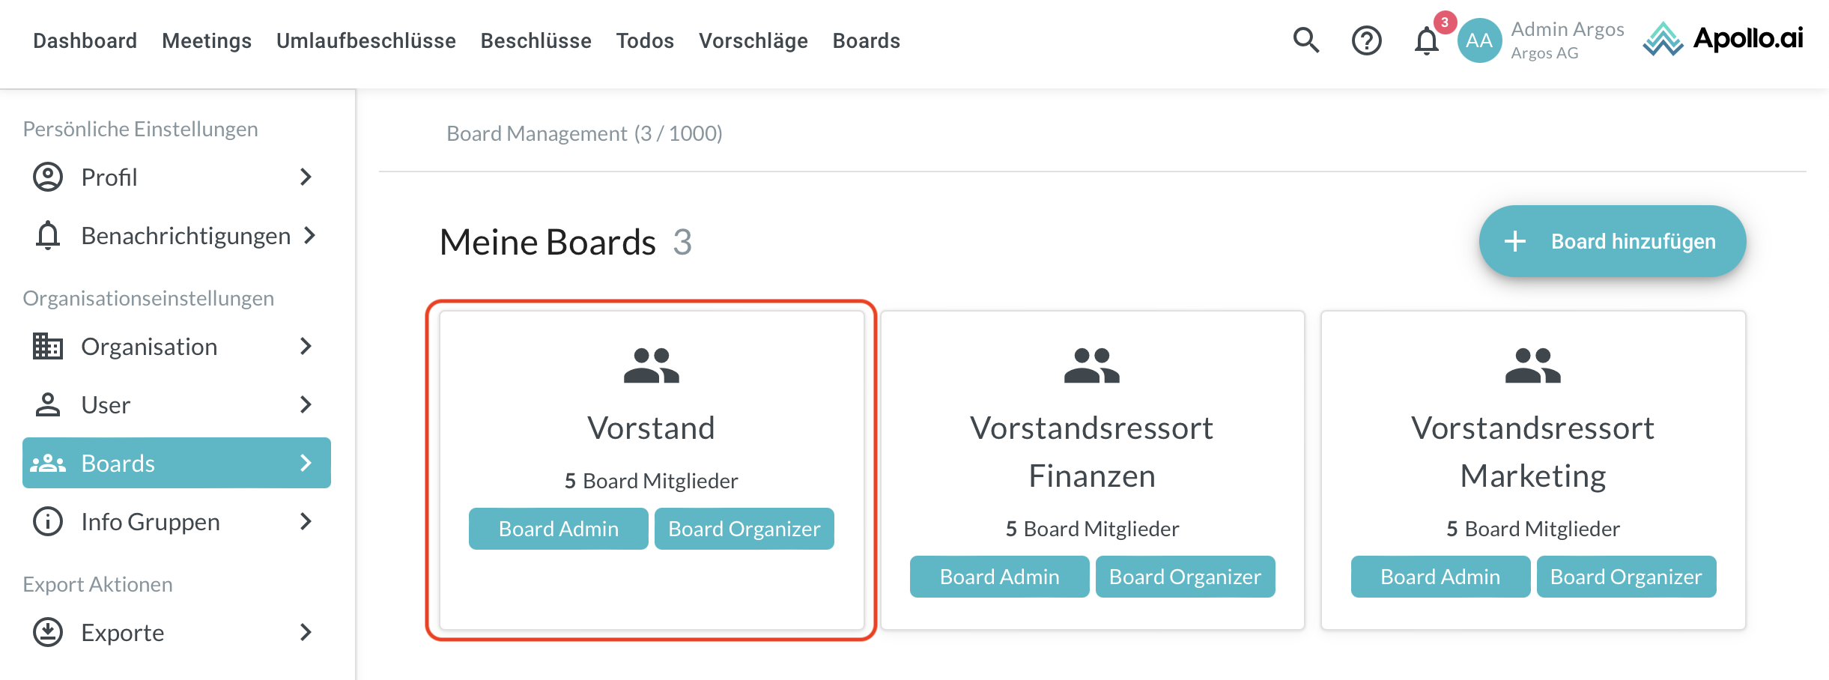Click the Vorstandsressort Finanzen people icon
Screen dimensions: 1829x680
pyautogui.click(x=1091, y=365)
